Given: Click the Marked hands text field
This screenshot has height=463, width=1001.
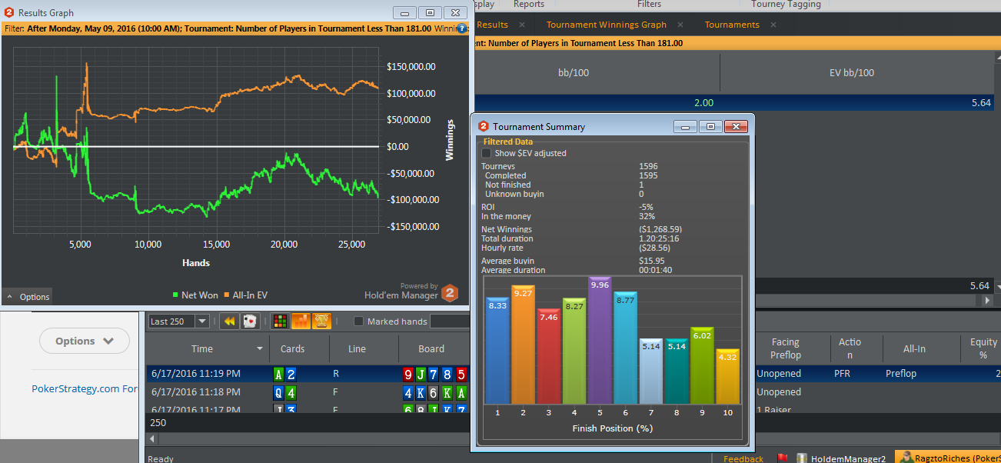Looking at the screenshot, I should tap(450, 321).
